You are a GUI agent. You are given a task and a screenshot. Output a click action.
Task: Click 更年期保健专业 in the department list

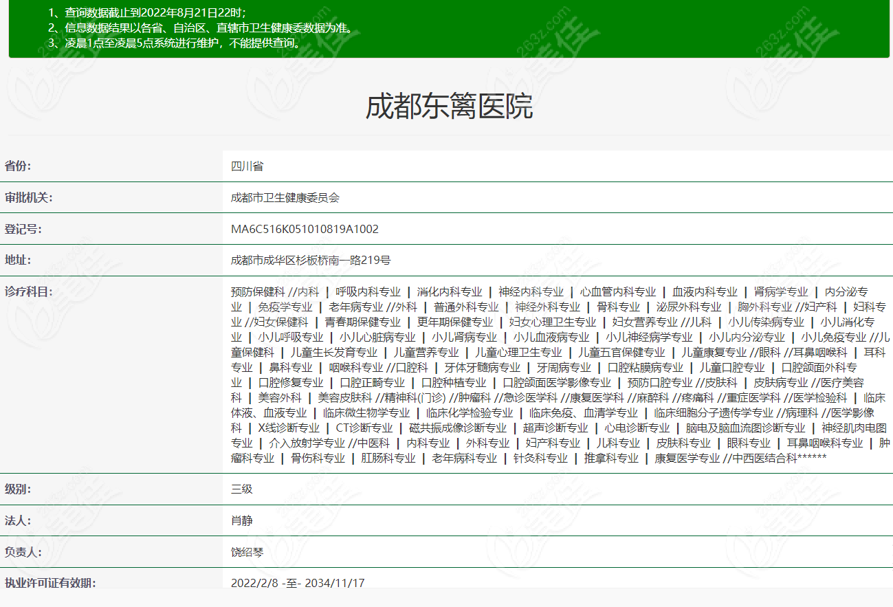455,322
